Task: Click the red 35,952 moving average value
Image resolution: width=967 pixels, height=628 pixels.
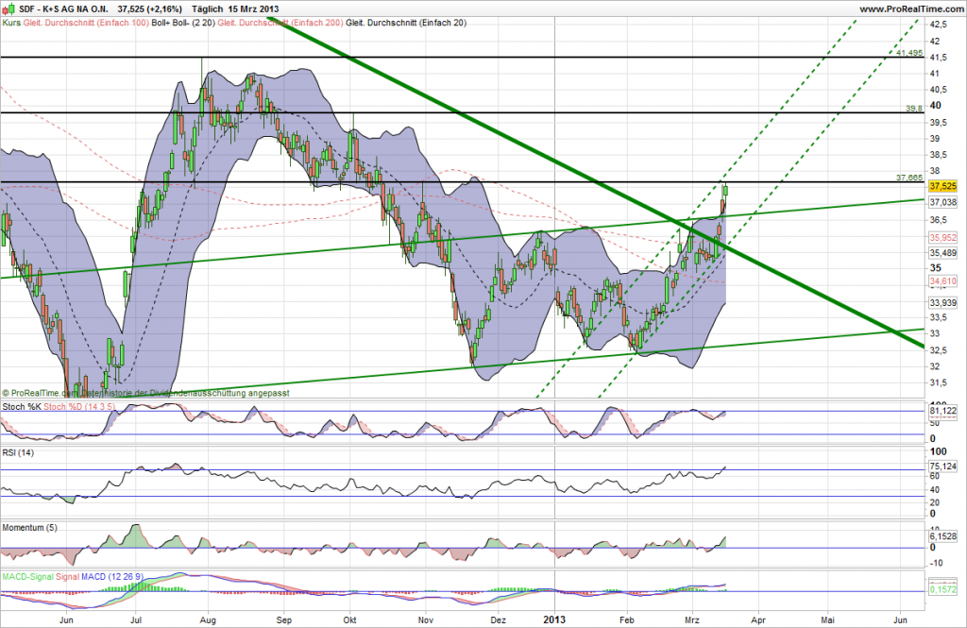Action: (x=943, y=237)
